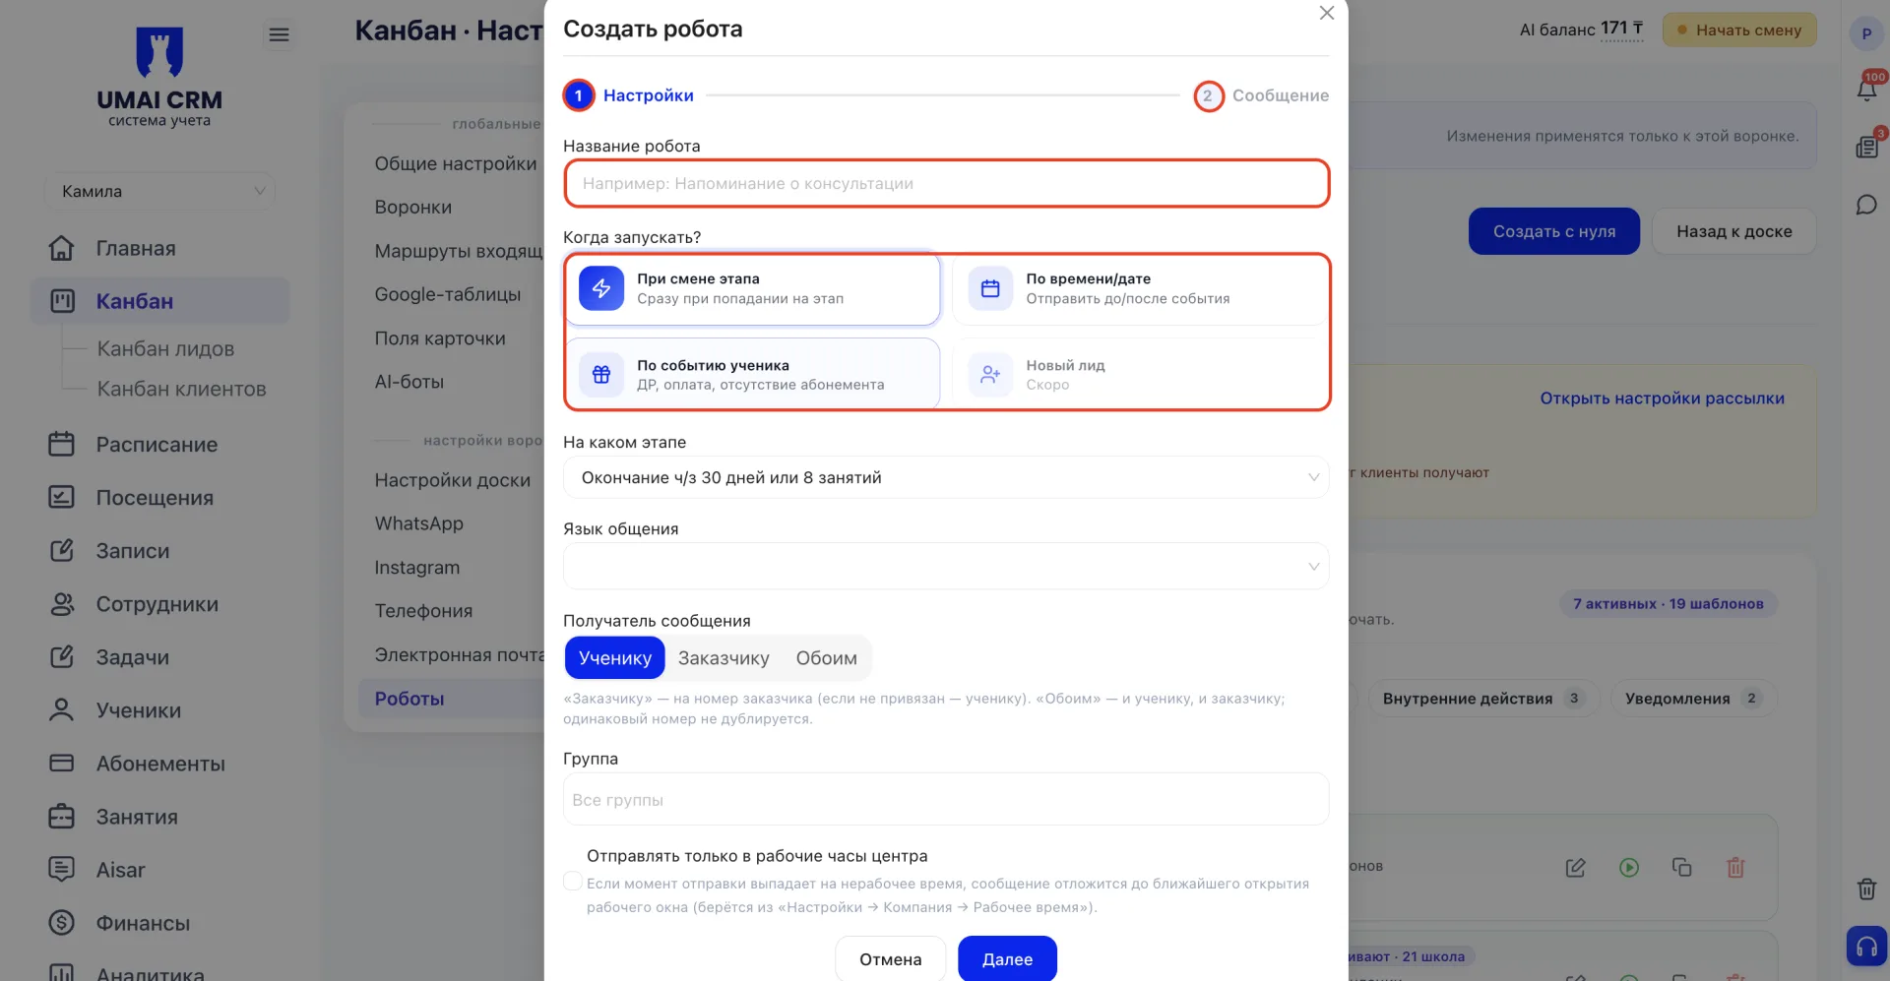Viewport: 1890px width, 981px height.
Task: Open the Камила account selector dropdown
Action: click(x=159, y=191)
